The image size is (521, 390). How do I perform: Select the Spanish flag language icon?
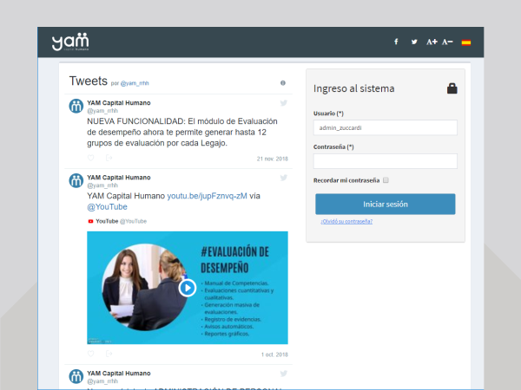466,42
